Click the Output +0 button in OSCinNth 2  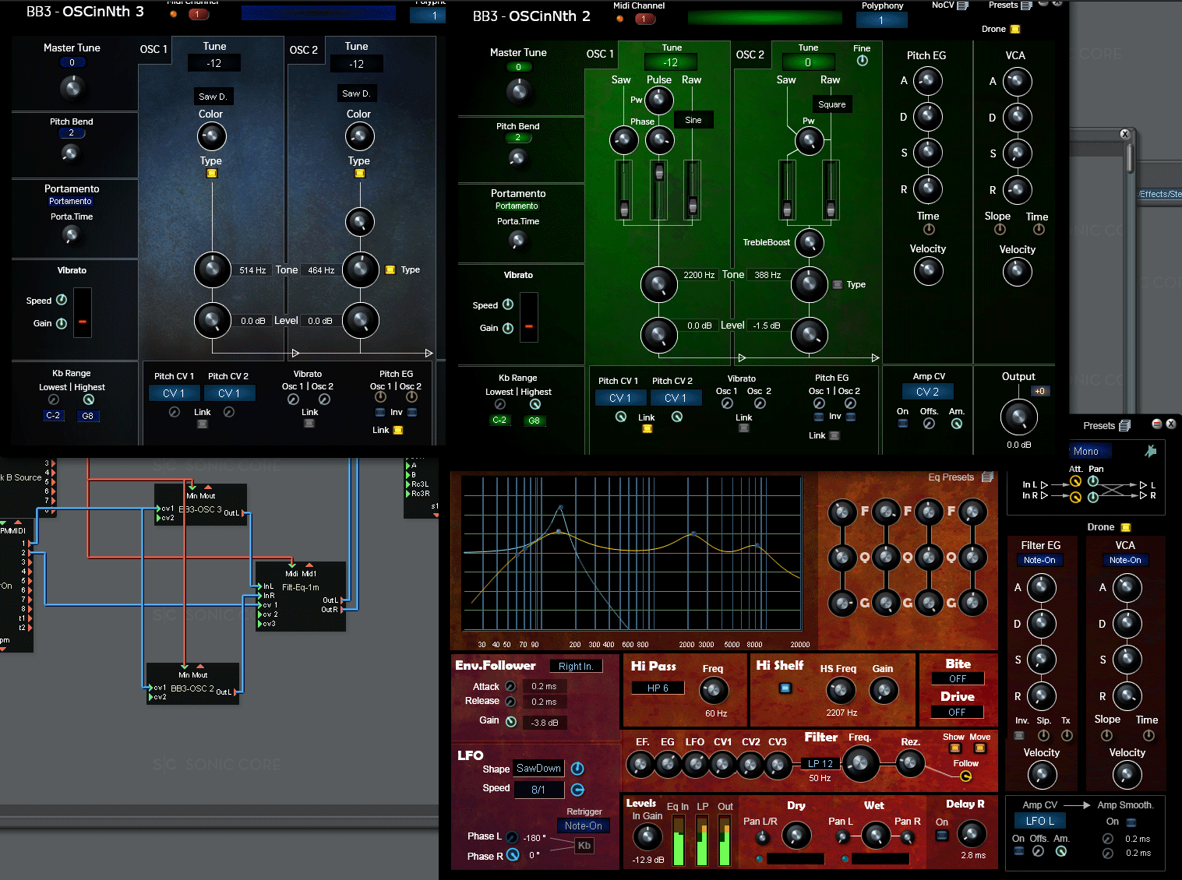click(1040, 391)
